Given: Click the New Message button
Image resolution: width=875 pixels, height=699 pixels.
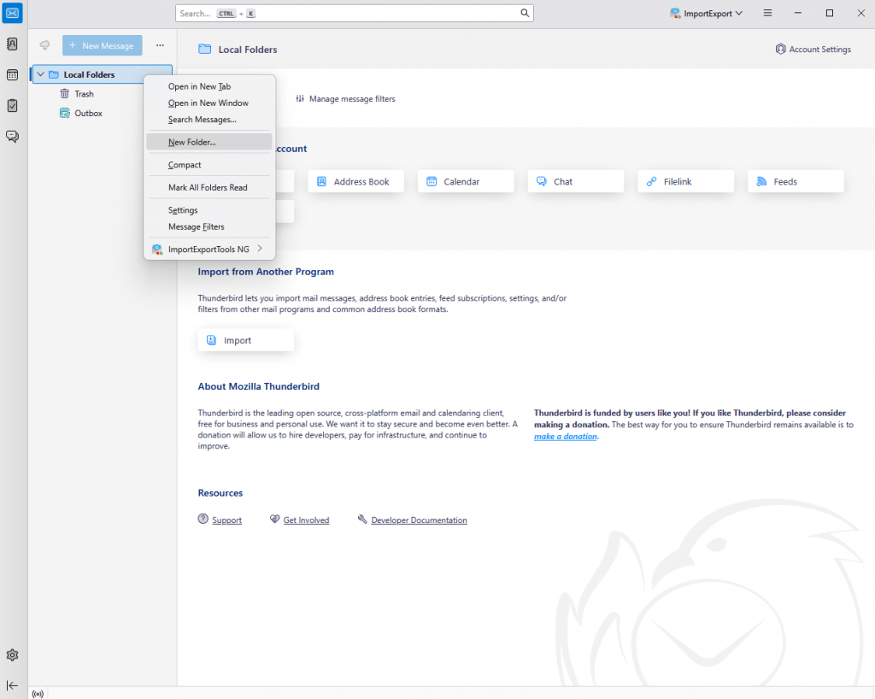Looking at the screenshot, I should pos(103,45).
